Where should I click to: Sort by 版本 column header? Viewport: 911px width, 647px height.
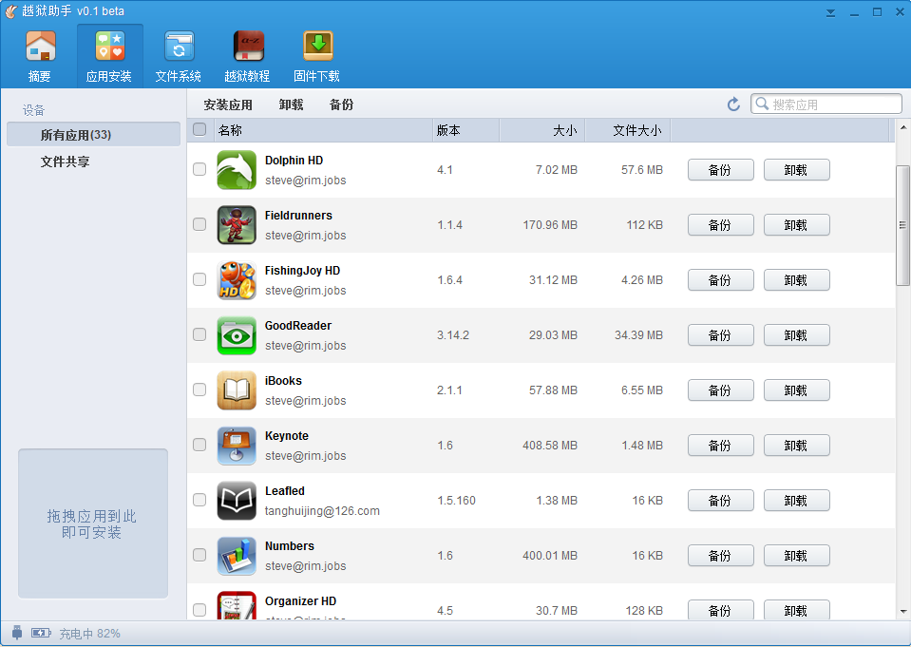coord(465,130)
